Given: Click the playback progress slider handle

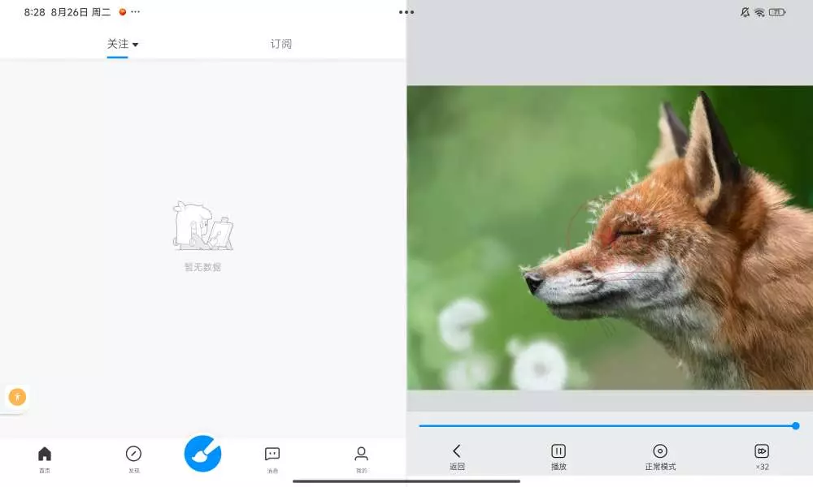Looking at the screenshot, I should tap(796, 426).
